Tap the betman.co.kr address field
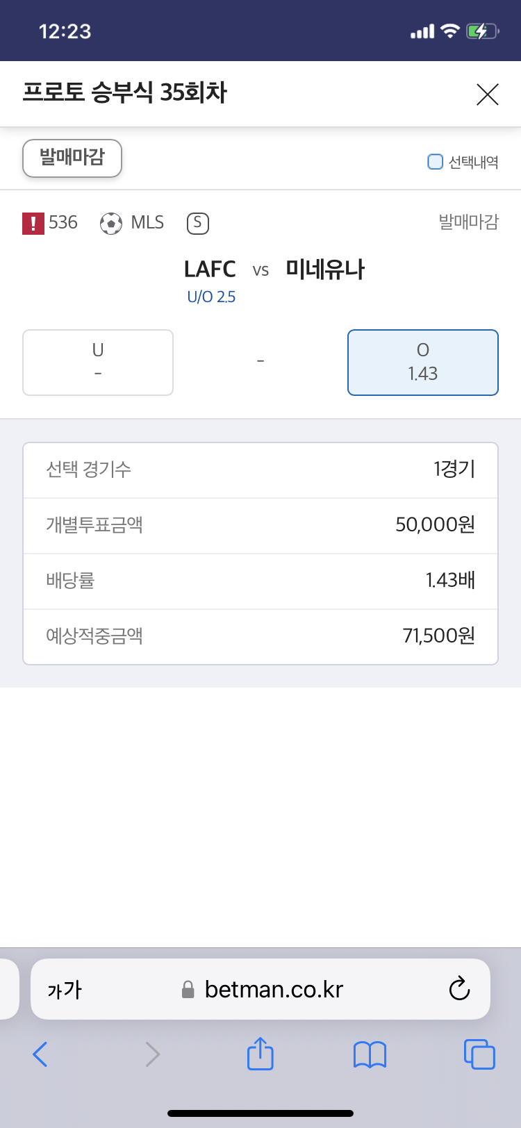Viewport: 521px width, 1128px height. 260,989
